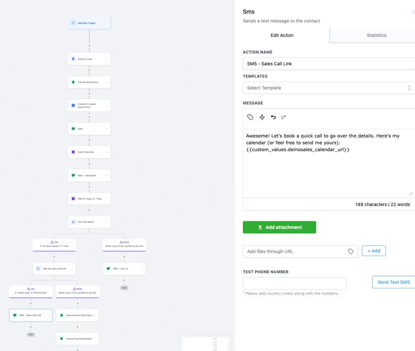
Task: Click the tag icon in the file URL field
Action: 351,251
